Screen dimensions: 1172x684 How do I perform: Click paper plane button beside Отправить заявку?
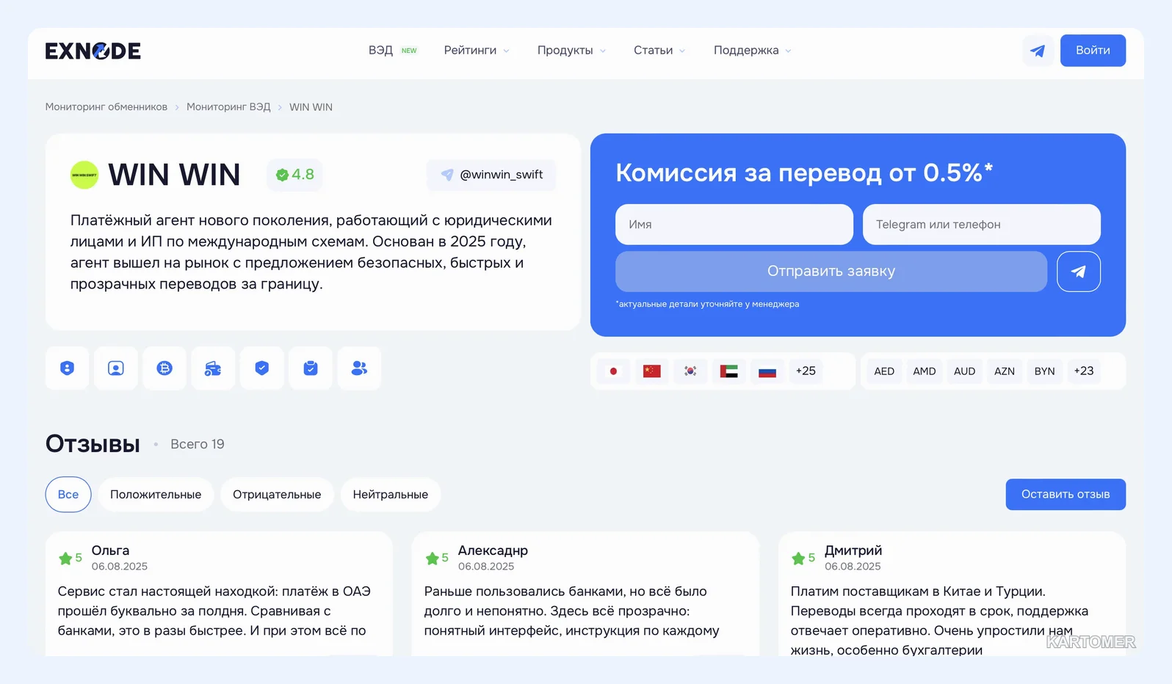click(1078, 272)
